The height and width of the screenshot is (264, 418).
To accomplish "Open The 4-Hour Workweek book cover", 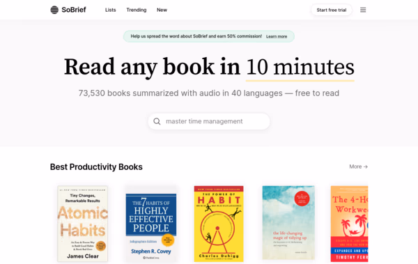I will coord(349,224).
